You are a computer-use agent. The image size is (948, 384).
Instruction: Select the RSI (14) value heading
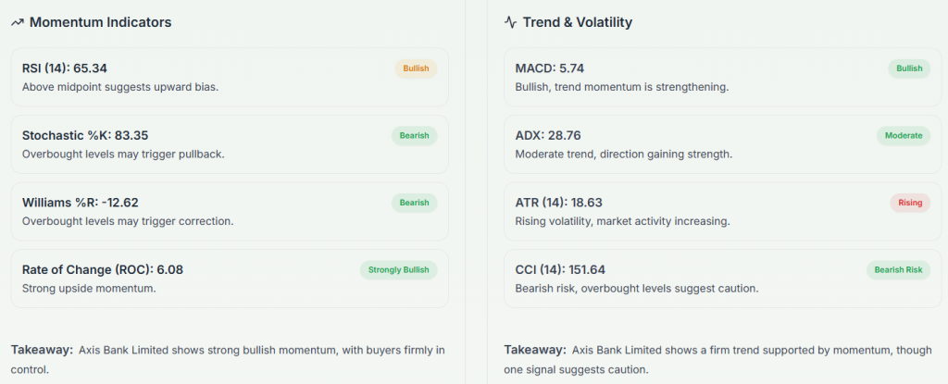coord(65,68)
